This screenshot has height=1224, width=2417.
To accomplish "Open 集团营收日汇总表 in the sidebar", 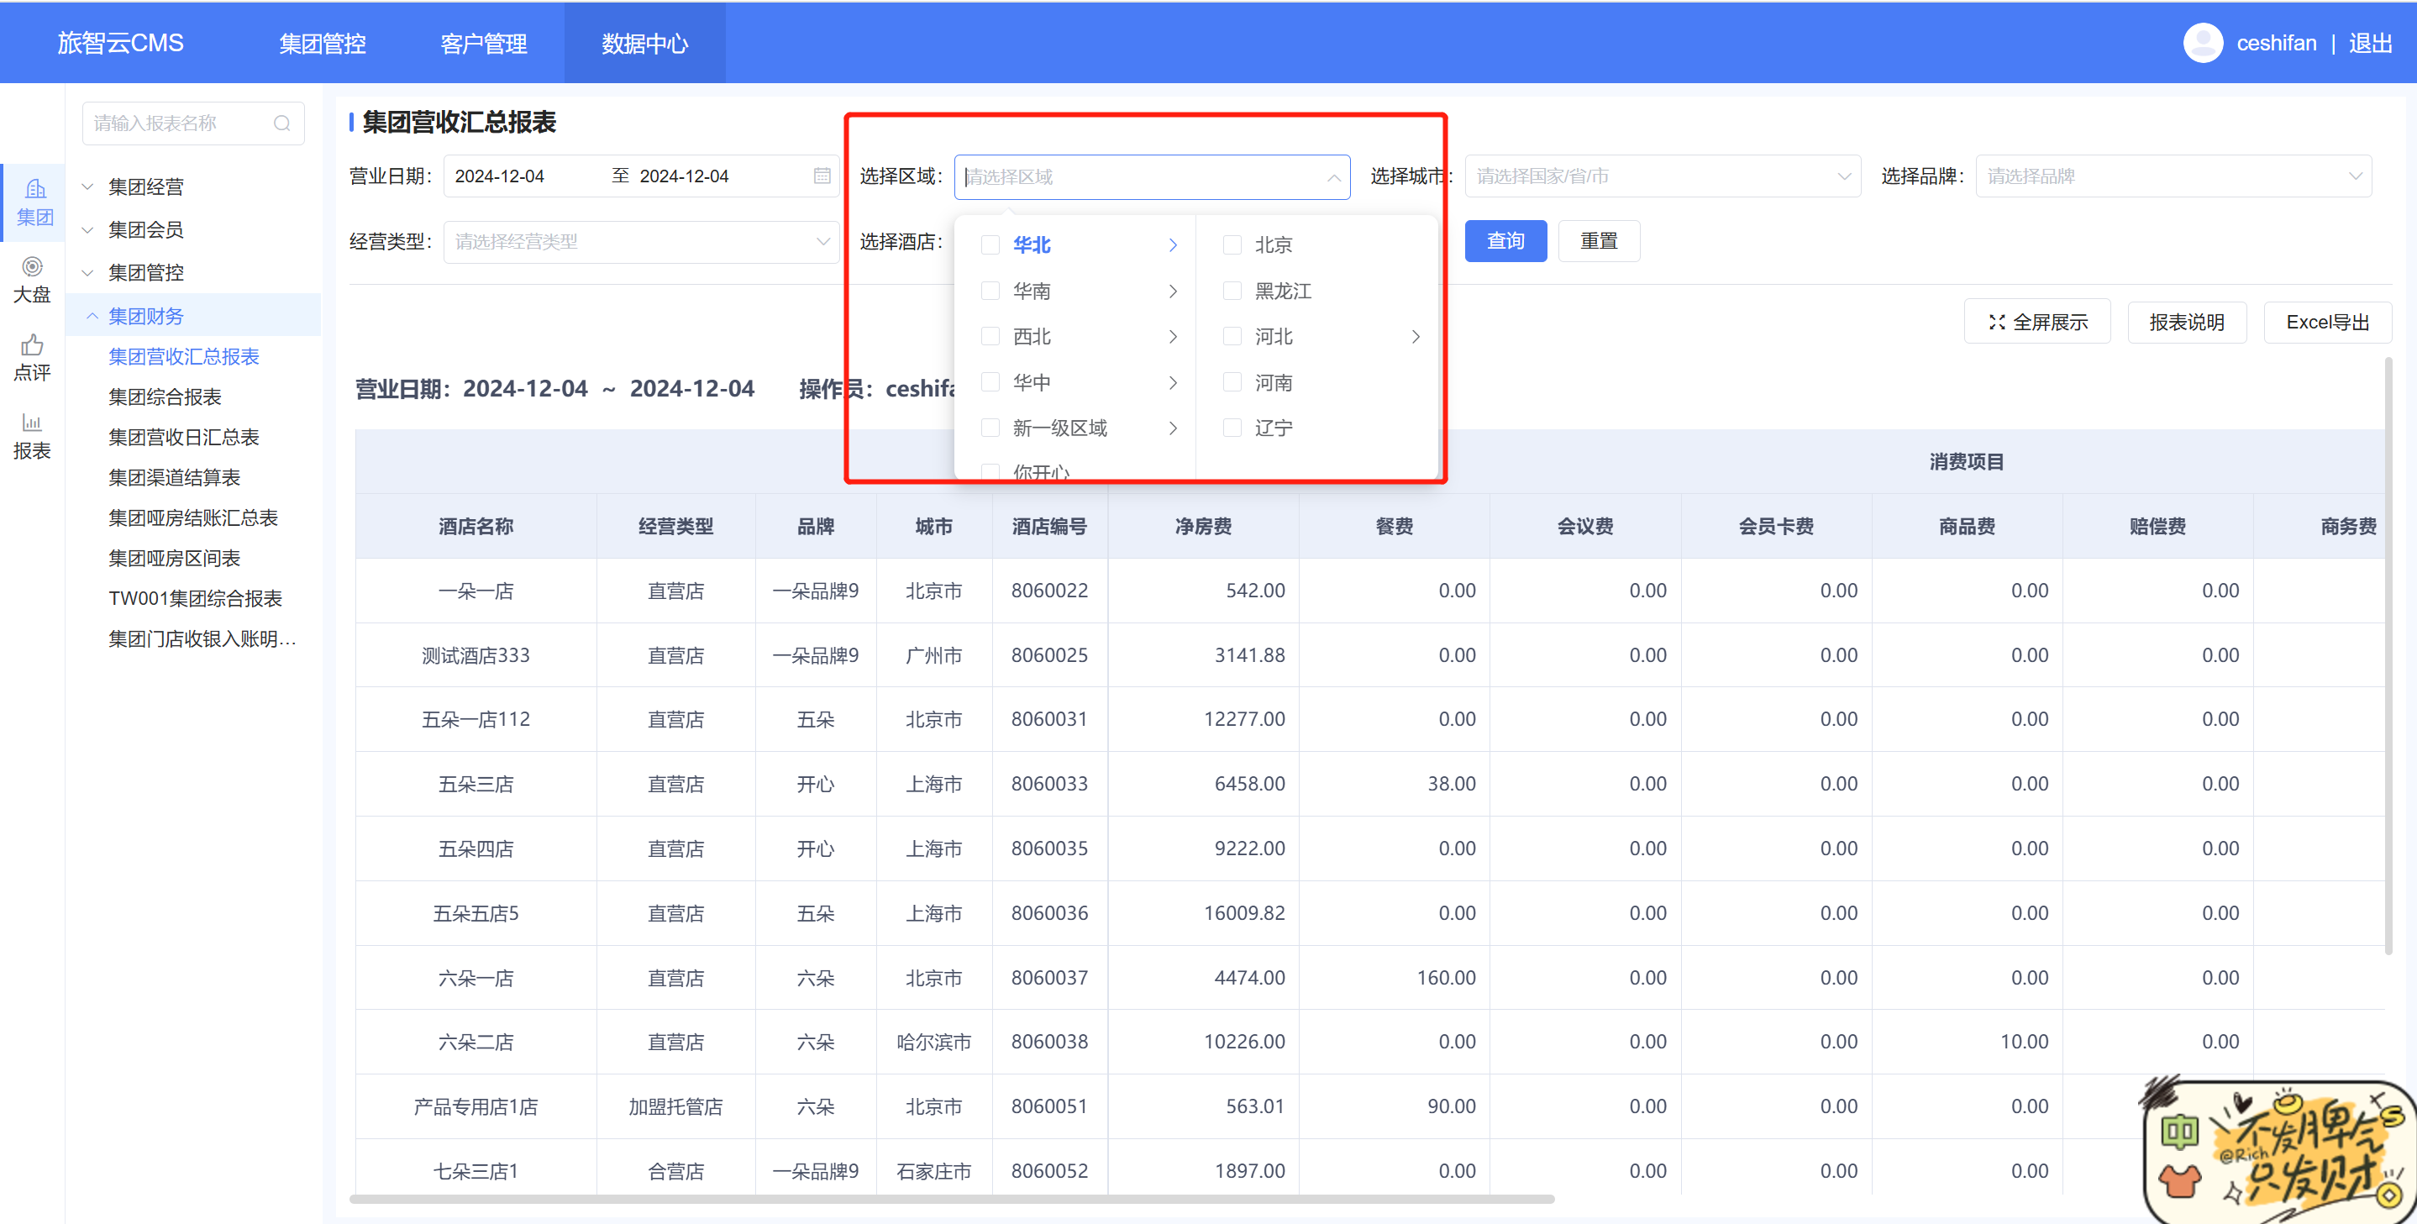I will pyautogui.click(x=184, y=437).
